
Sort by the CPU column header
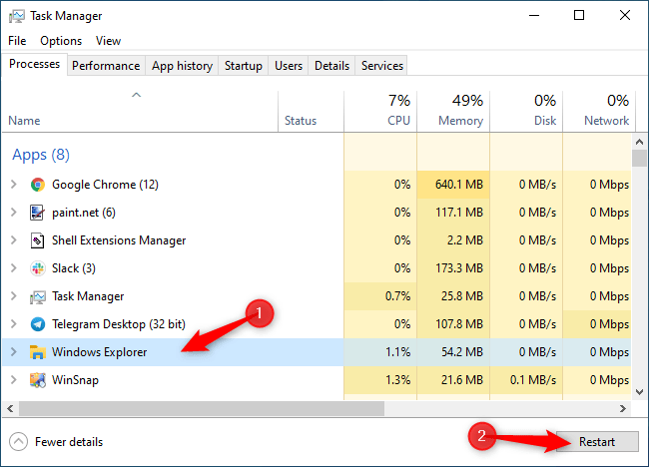tap(380, 112)
